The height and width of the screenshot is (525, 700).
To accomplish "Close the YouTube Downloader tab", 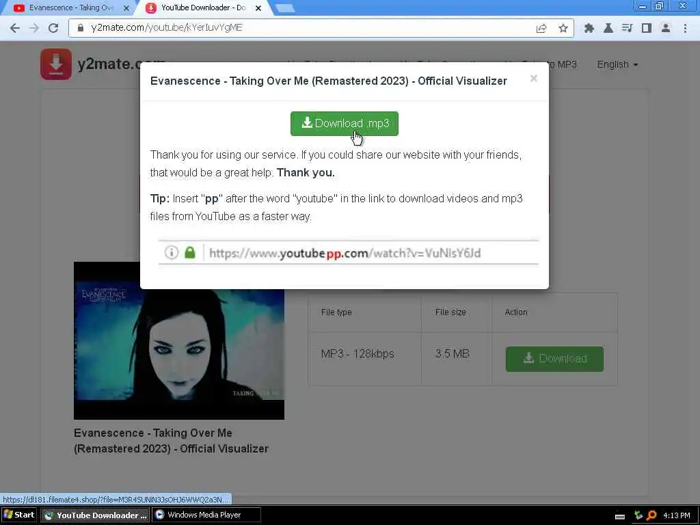I will (x=258, y=8).
